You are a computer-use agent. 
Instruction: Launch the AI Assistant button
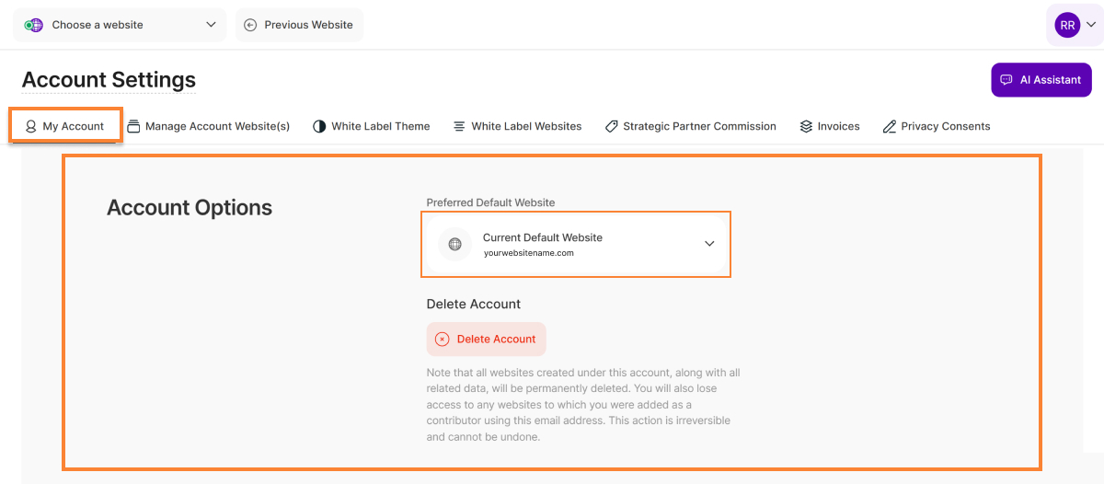tap(1041, 80)
